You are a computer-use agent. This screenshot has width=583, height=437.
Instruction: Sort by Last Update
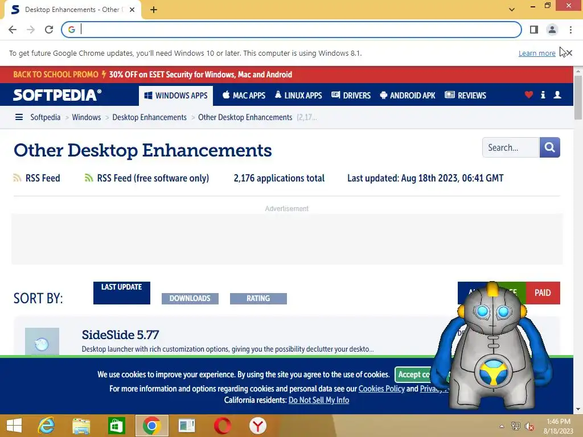(x=122, y=293)
